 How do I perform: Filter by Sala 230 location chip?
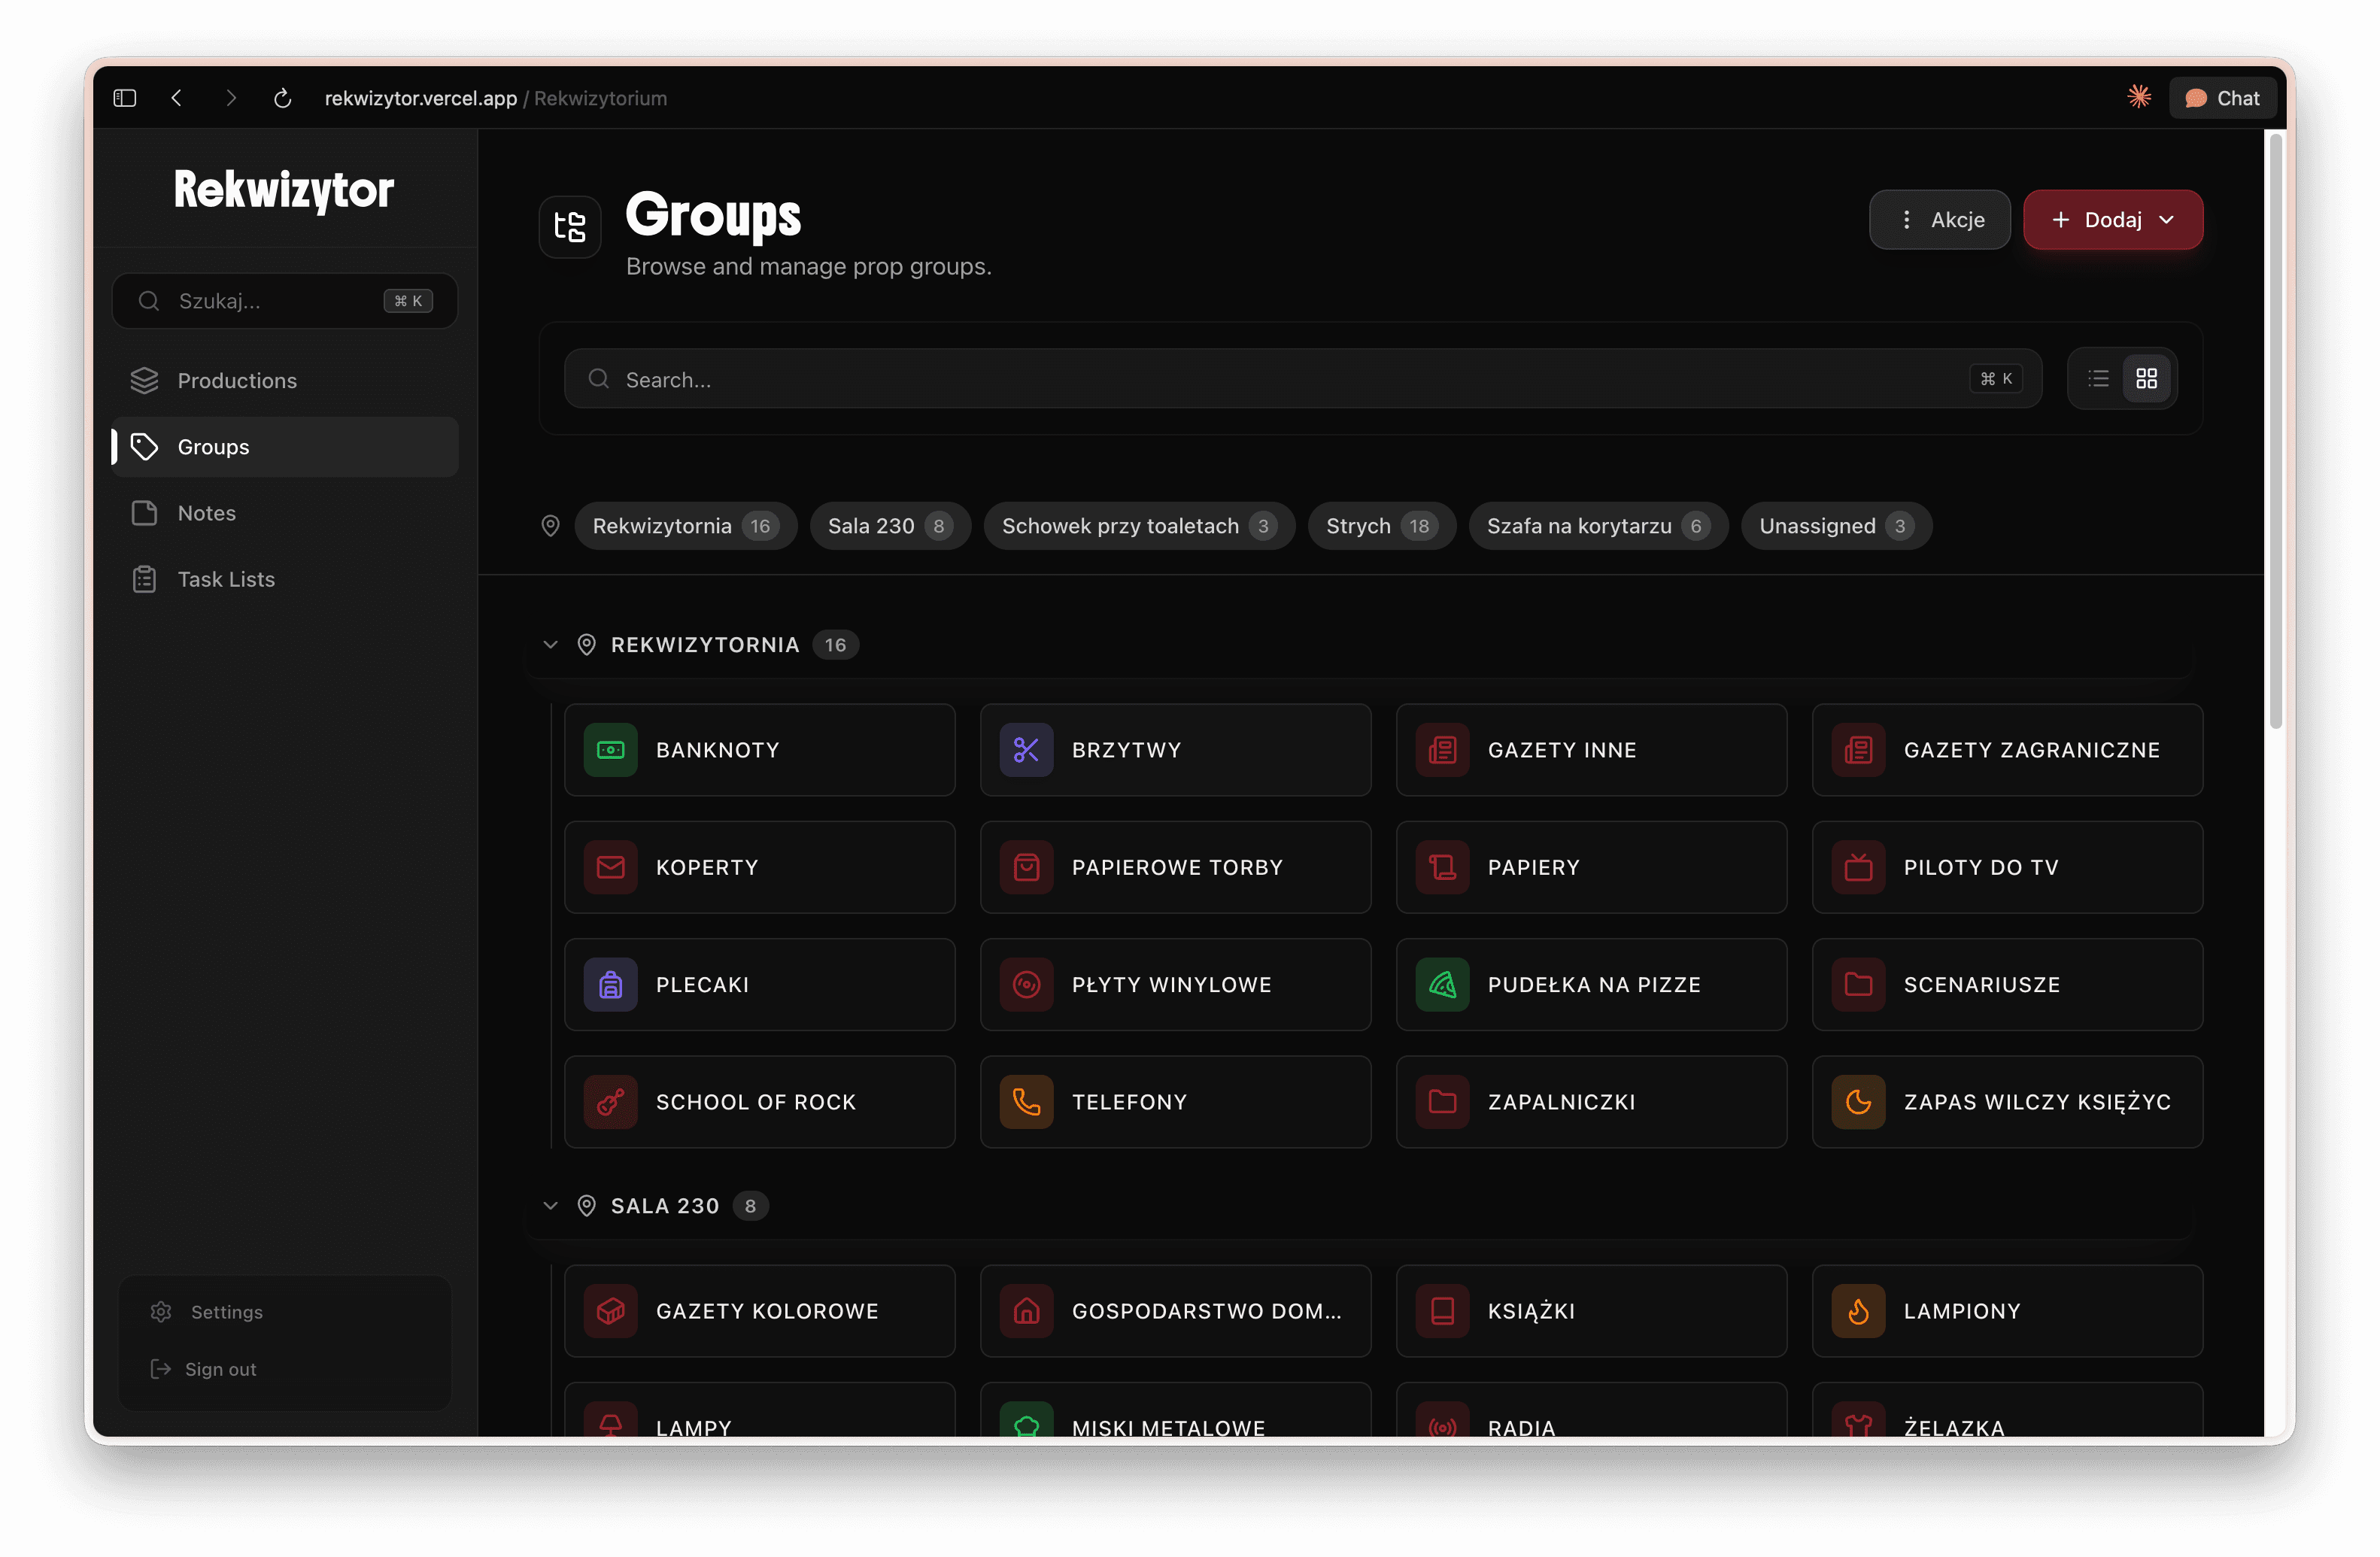889,526
